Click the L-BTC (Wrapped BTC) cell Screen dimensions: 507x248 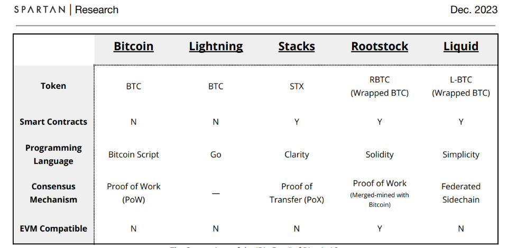[461, 86]
